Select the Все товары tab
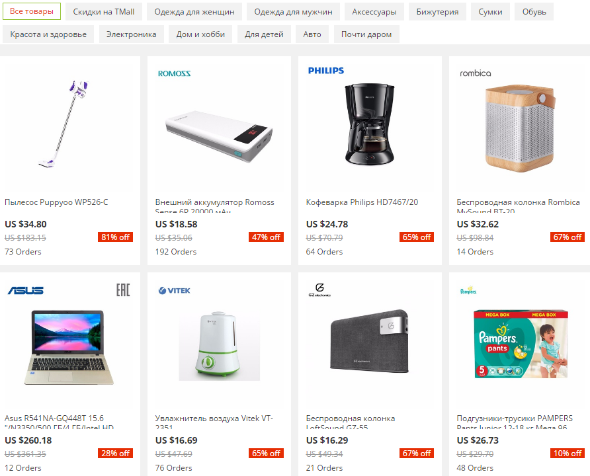This screenshot has height=476, width=590. pos(32,11)
